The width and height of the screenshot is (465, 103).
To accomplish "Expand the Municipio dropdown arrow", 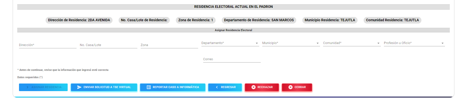I will (x=318, y=43).
